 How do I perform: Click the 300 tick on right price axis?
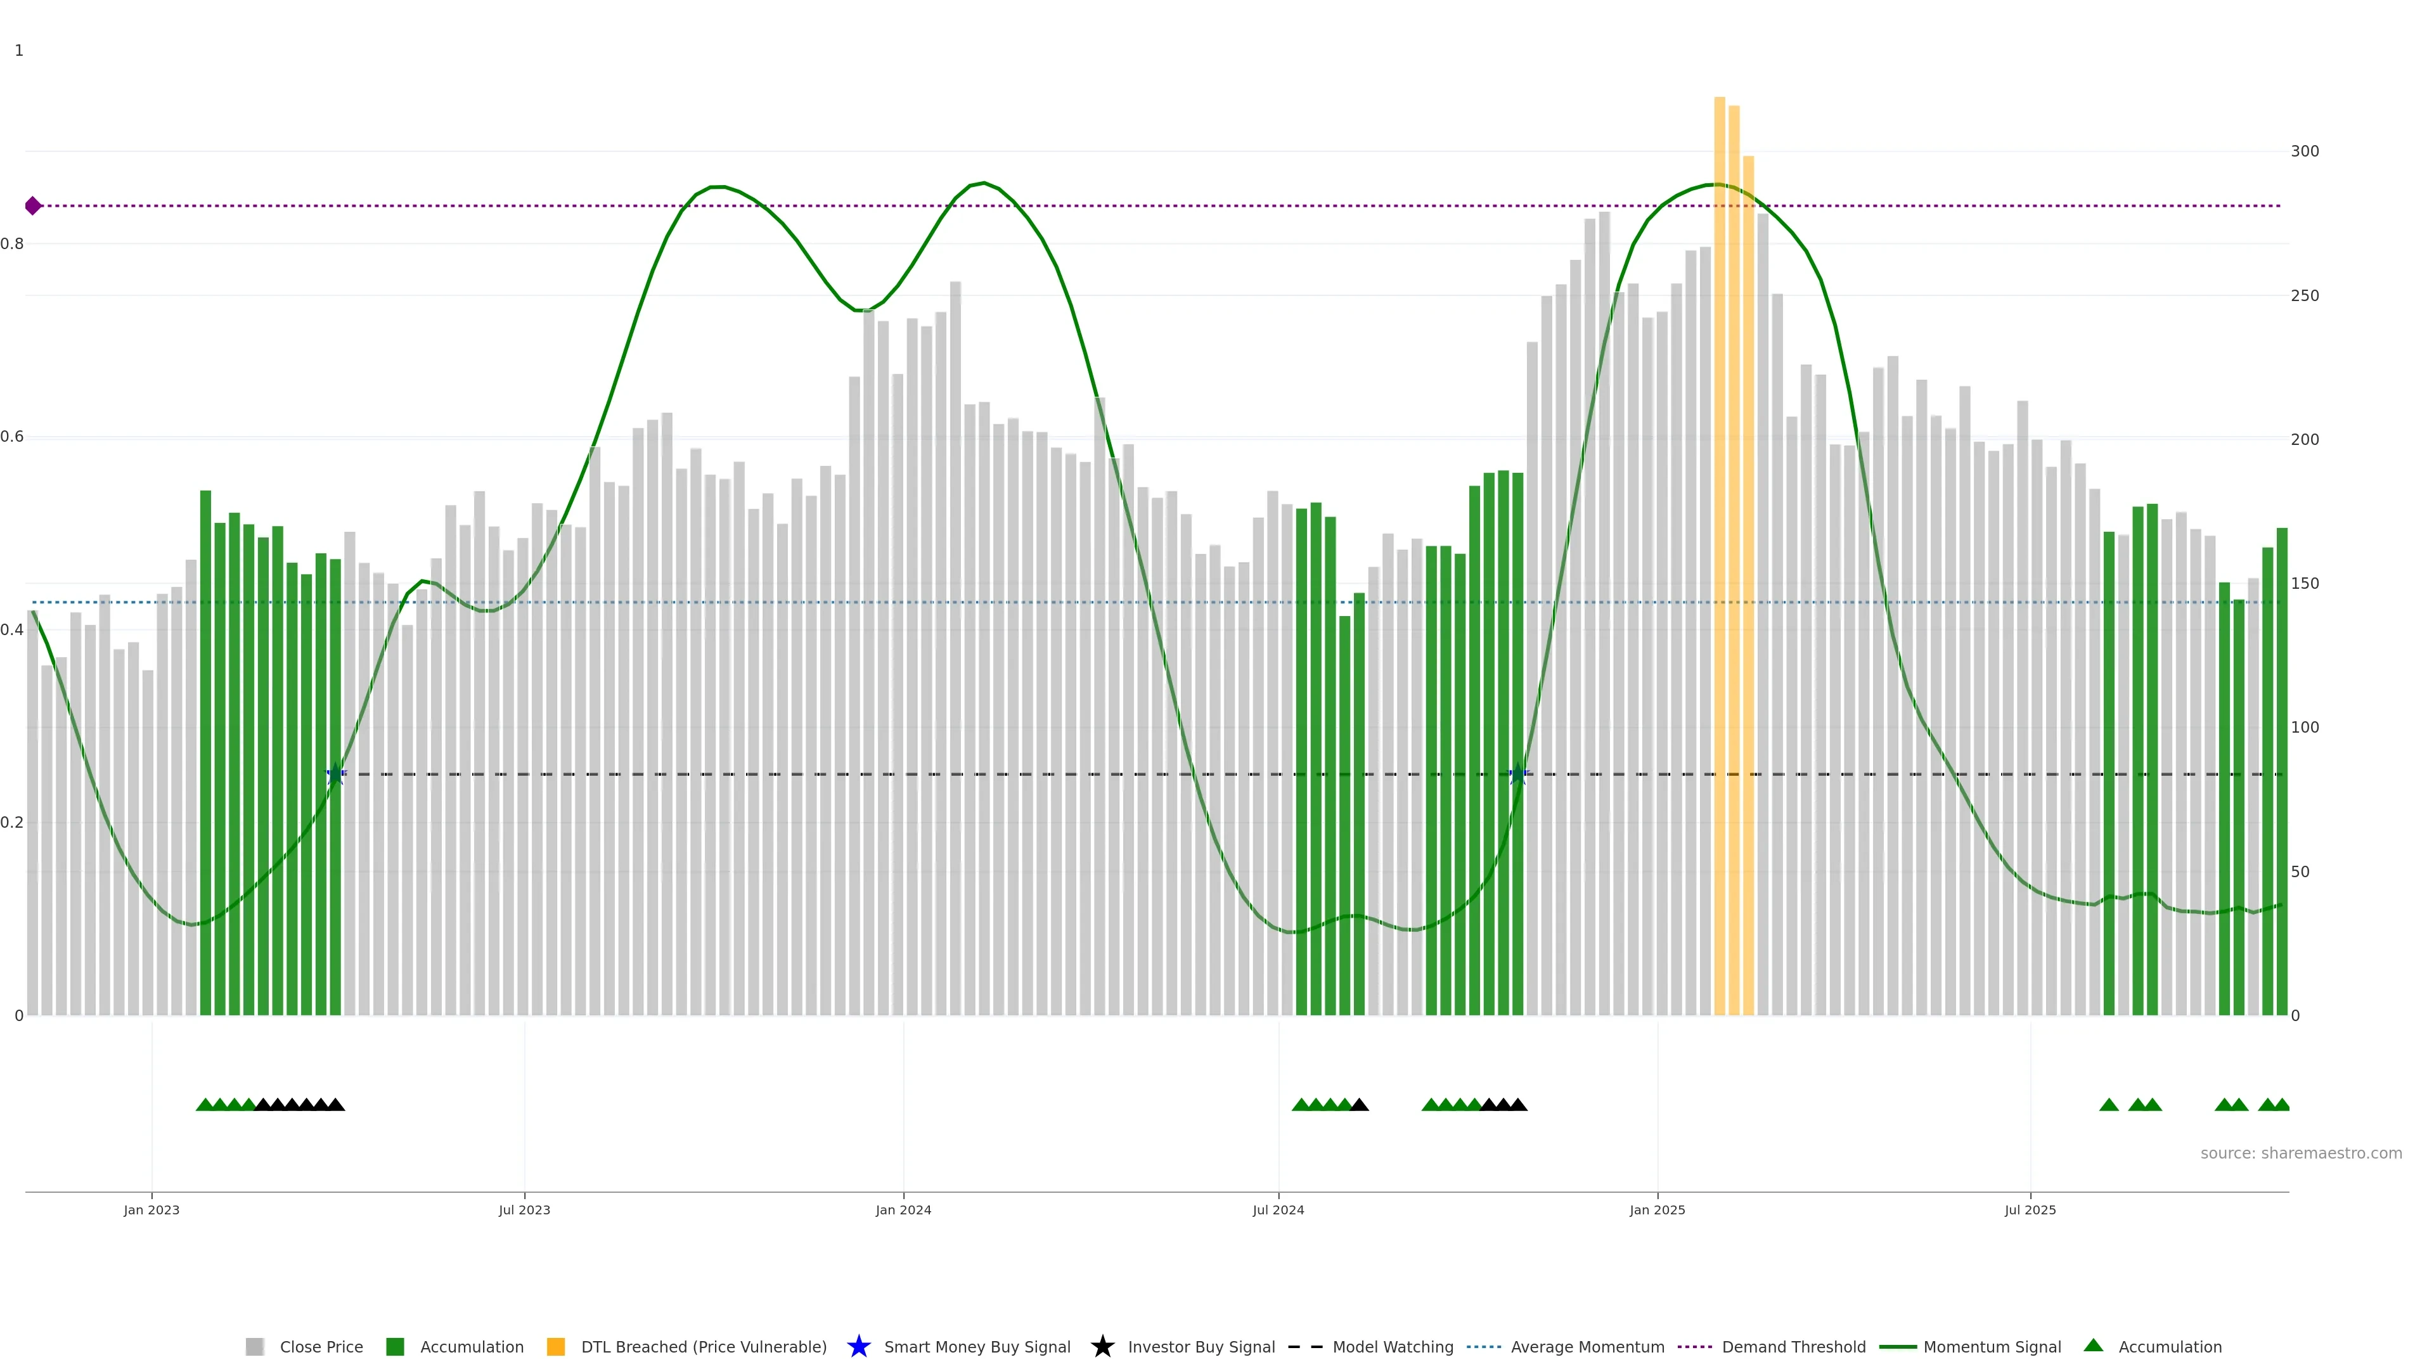pos(2305,151)
